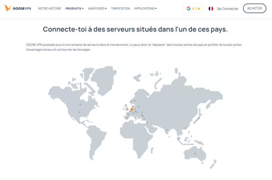Click the yellow star in rating badge

click(199, 9)
